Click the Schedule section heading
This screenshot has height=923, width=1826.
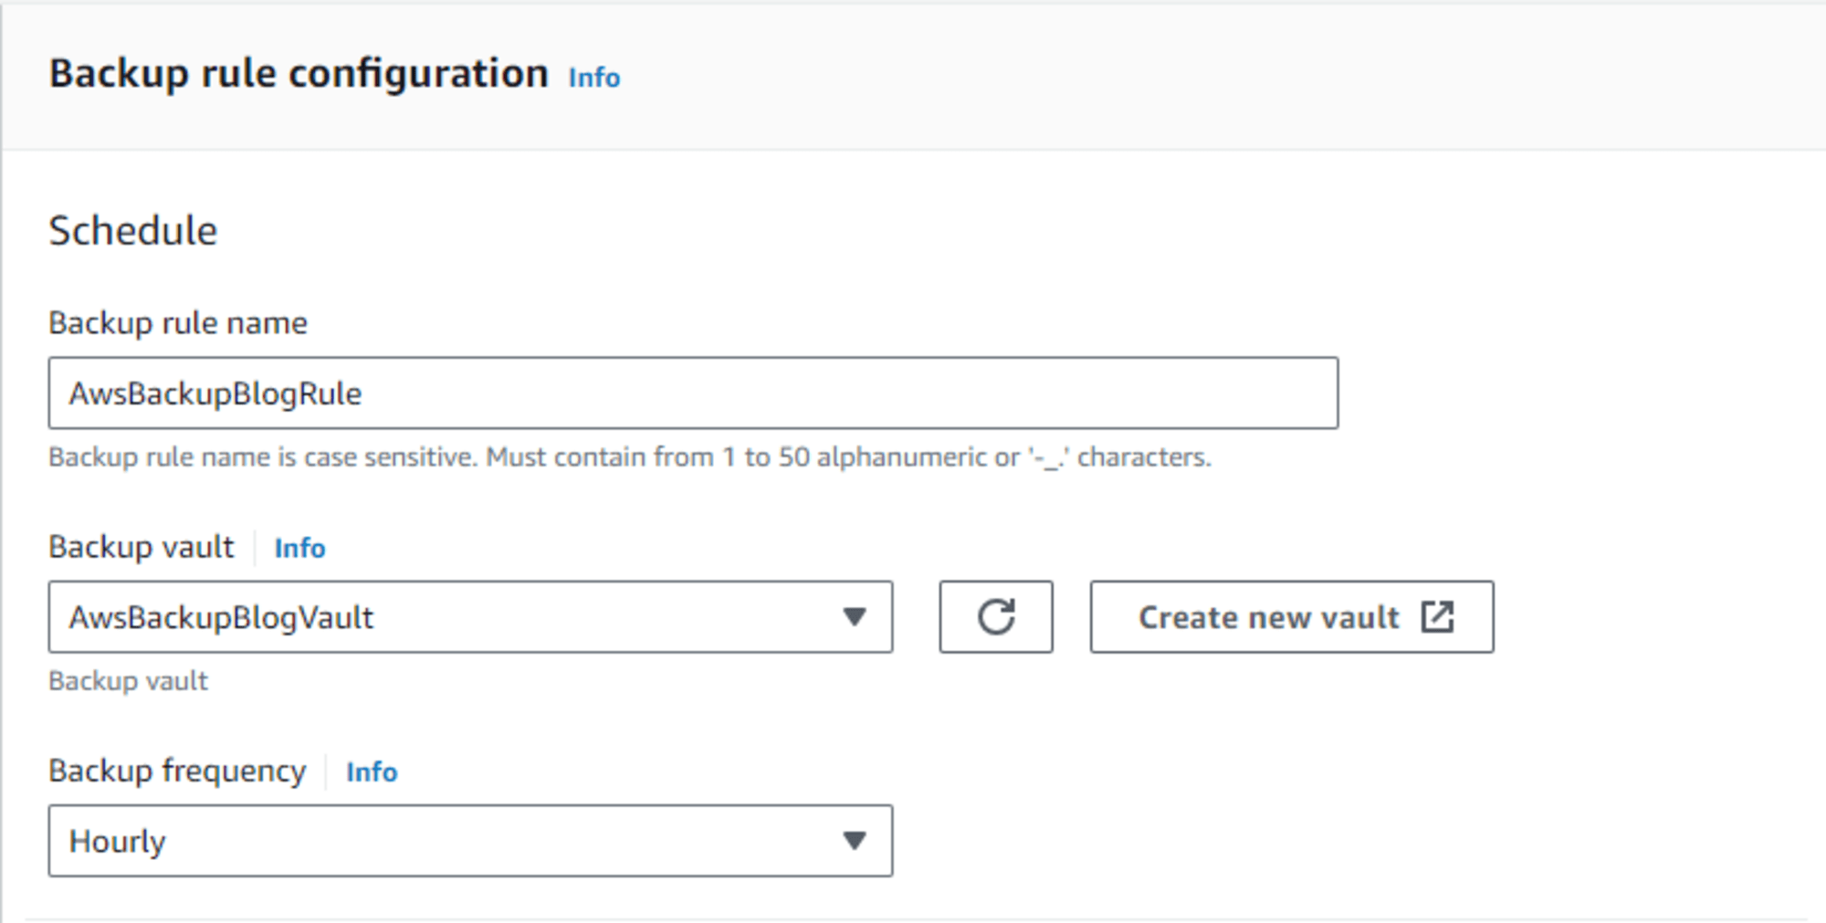pyautogui.click(x=133, y=230)
